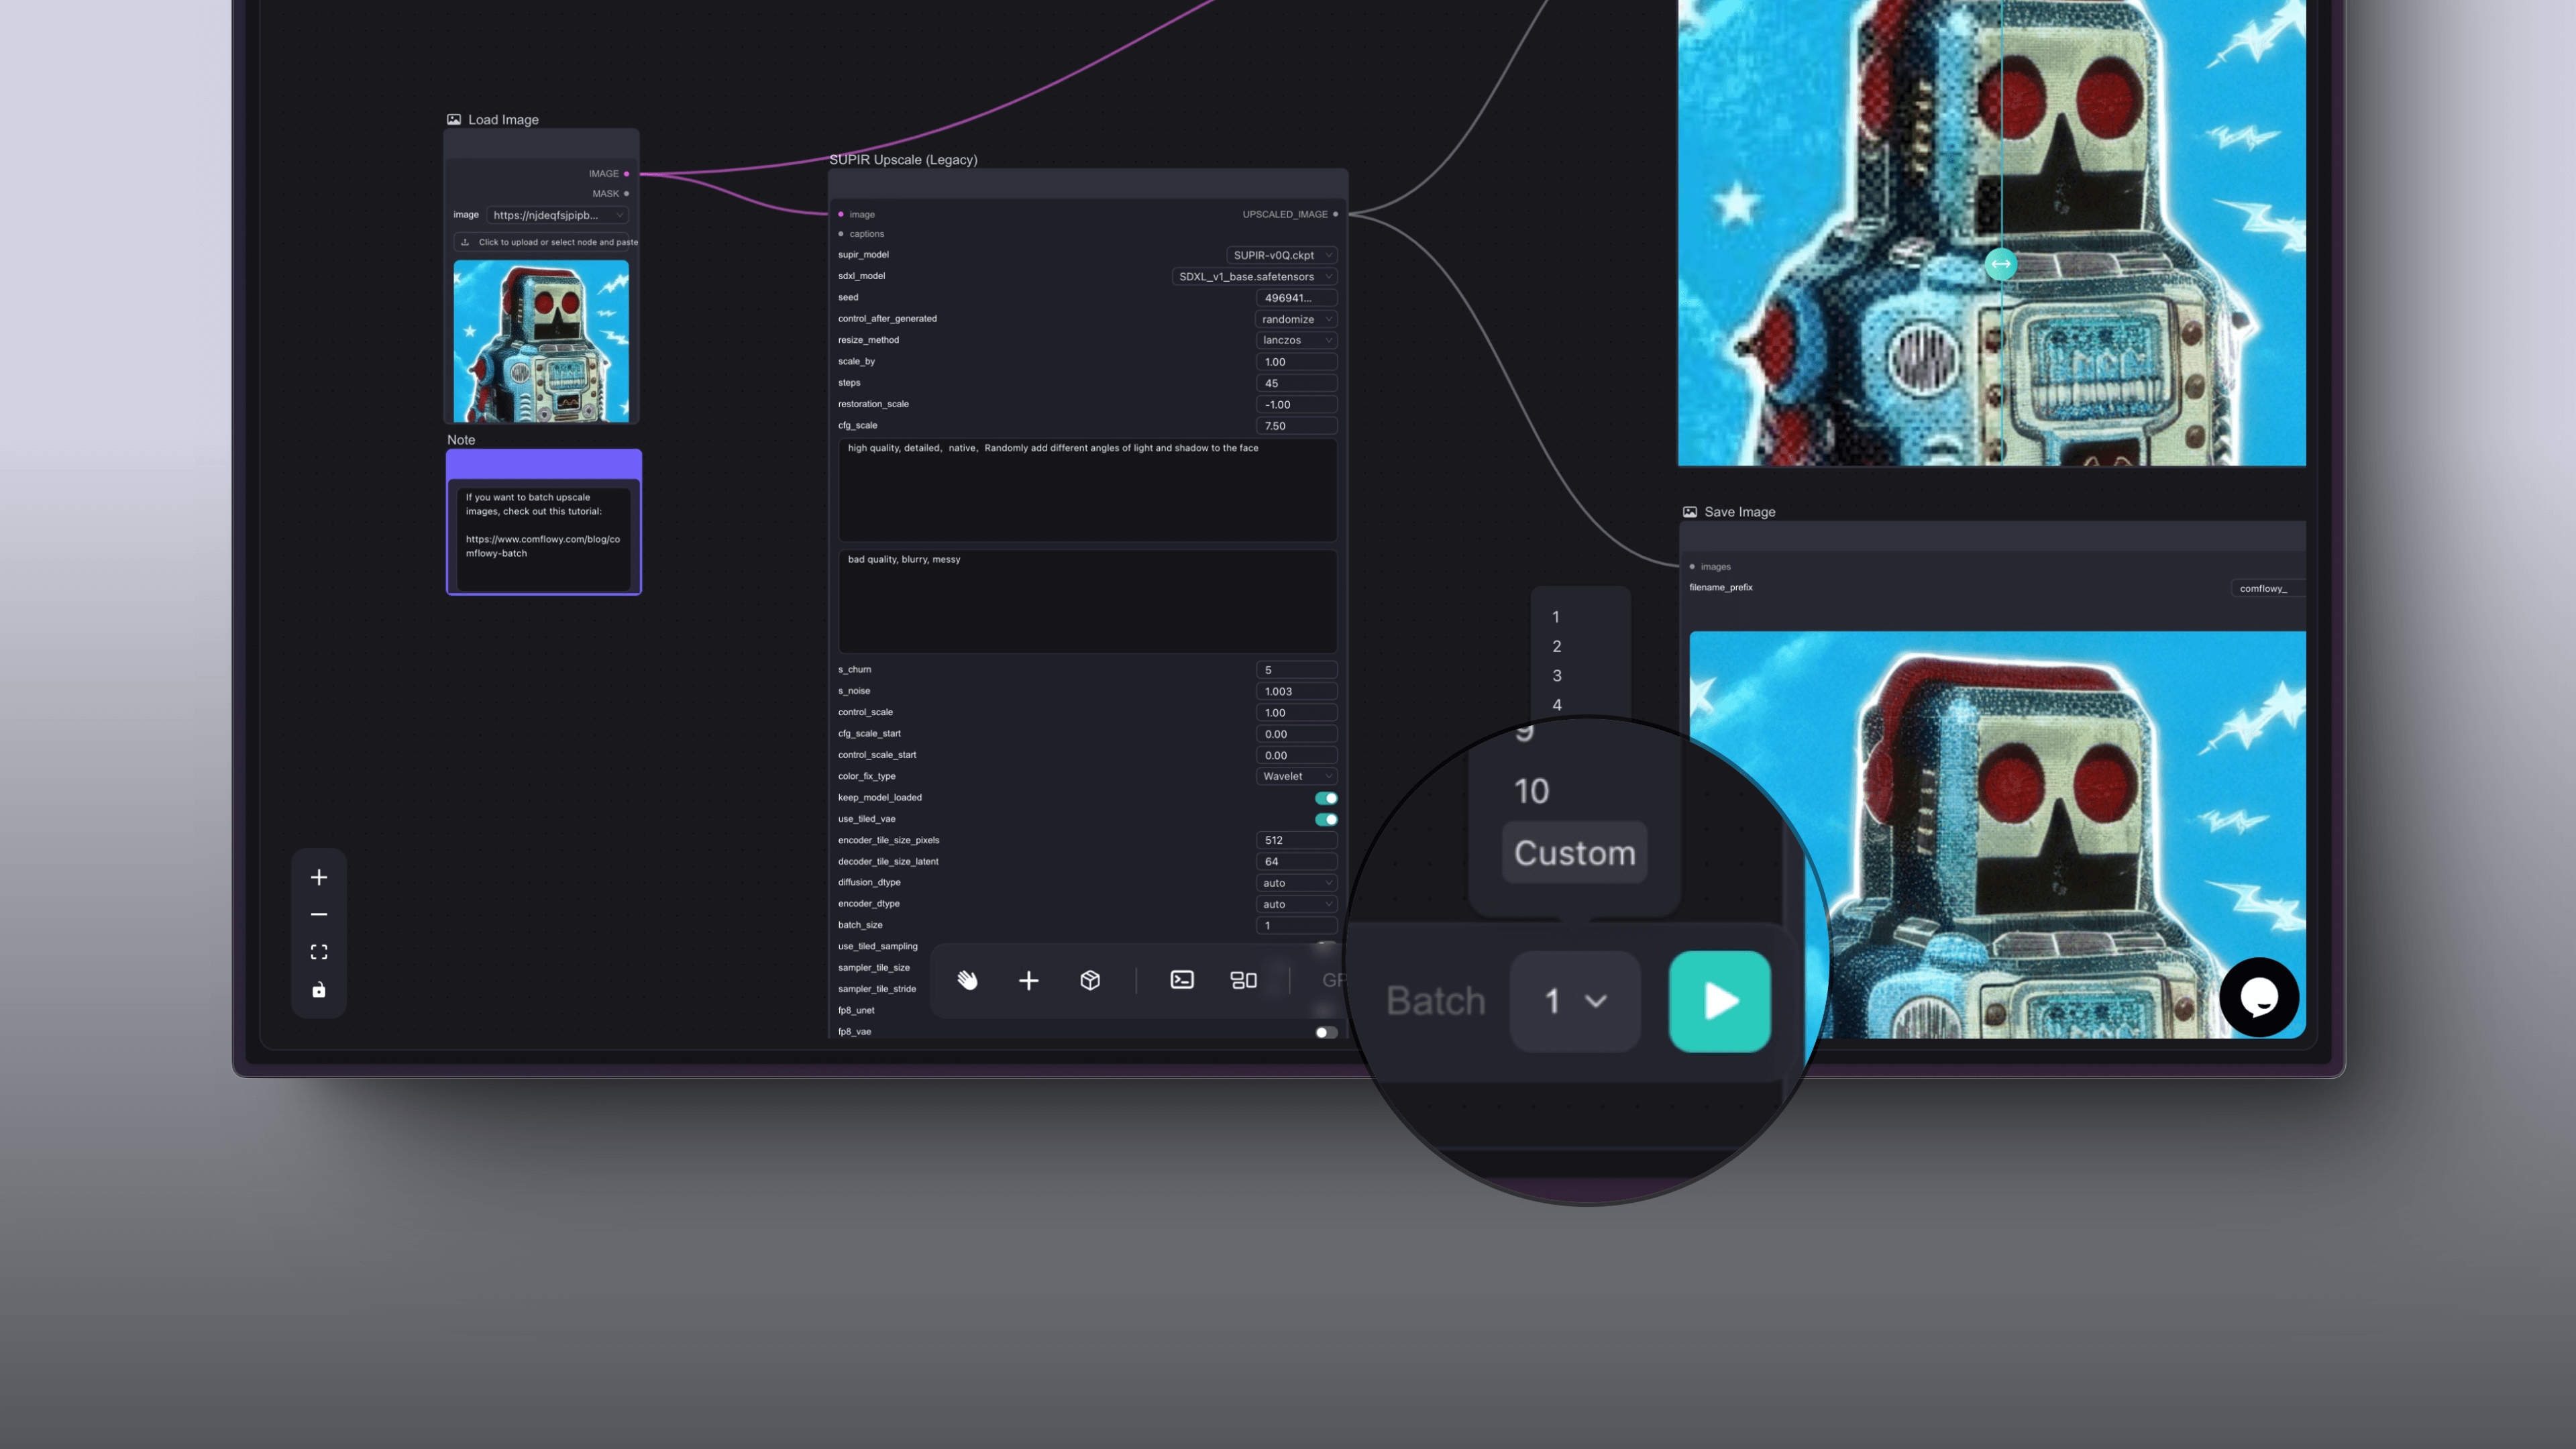Click the fit view frame icon
This screenshot has width=2576, height=1449.
click(319, 952)
